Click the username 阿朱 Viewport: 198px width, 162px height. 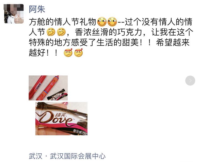point(37,9)
